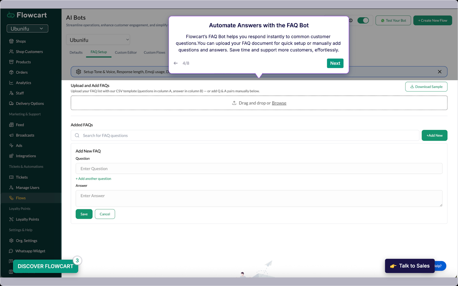
Task: Click +Add New FAQ button
Action: [x=434, y=135]
